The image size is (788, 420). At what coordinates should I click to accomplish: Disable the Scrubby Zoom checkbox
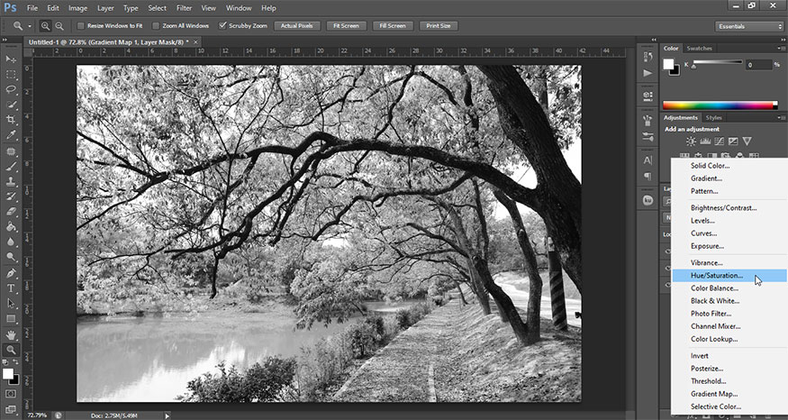pyautogui.click(x=222, y=25)
